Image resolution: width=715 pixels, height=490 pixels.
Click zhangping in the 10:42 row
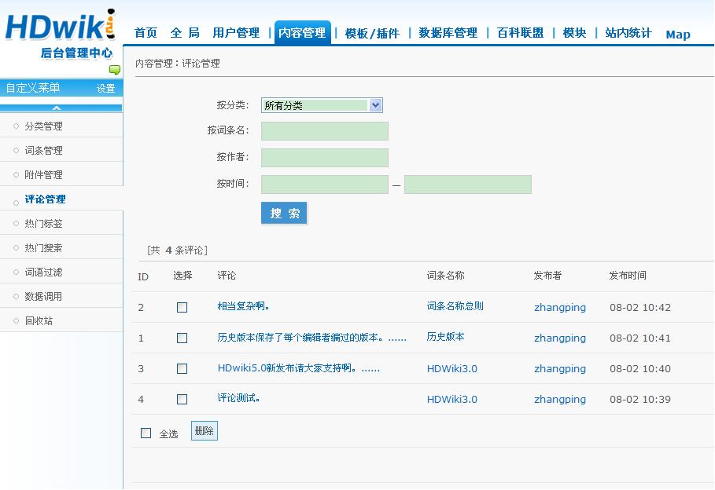pos(560,307)
